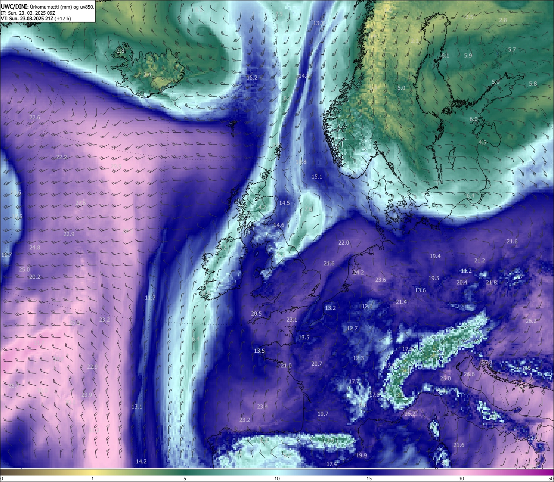Click the 24.2 value label
554x482 pixels.
pyautogui.click(x=358, y=272)
